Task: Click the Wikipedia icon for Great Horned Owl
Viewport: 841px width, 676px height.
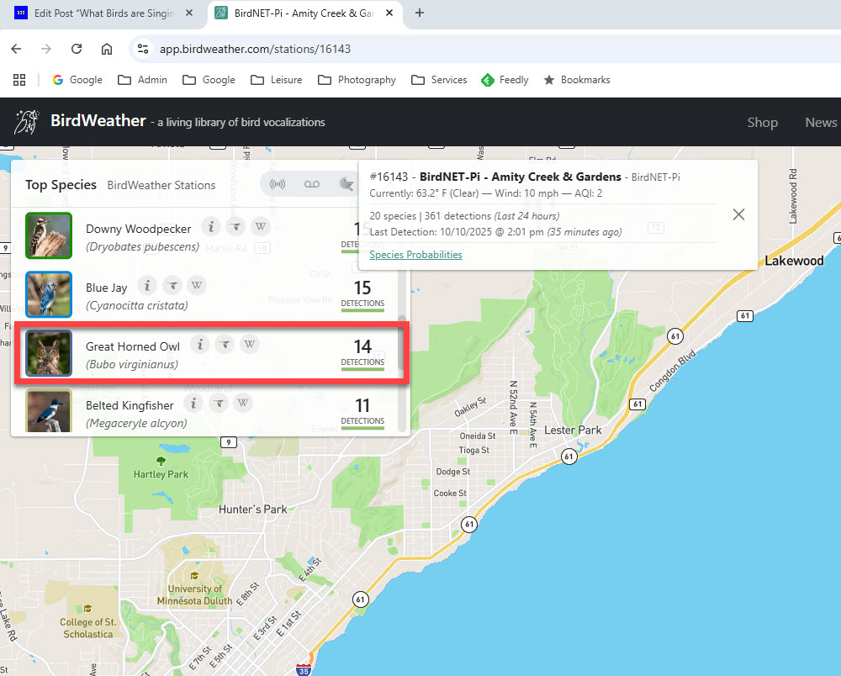Action: pyautogui.click(x=249, y=344)
